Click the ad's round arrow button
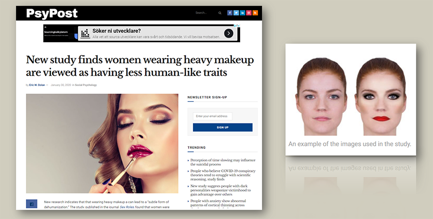The image size is (433, 219). click(x=229, y=33)
